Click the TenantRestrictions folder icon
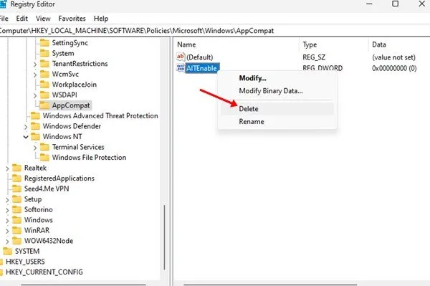430x286 pixels. point(44,64)
